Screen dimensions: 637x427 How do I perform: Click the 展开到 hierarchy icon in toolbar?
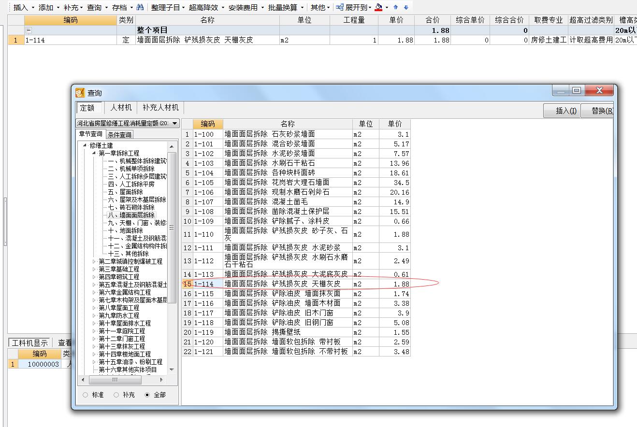[340, 7]
